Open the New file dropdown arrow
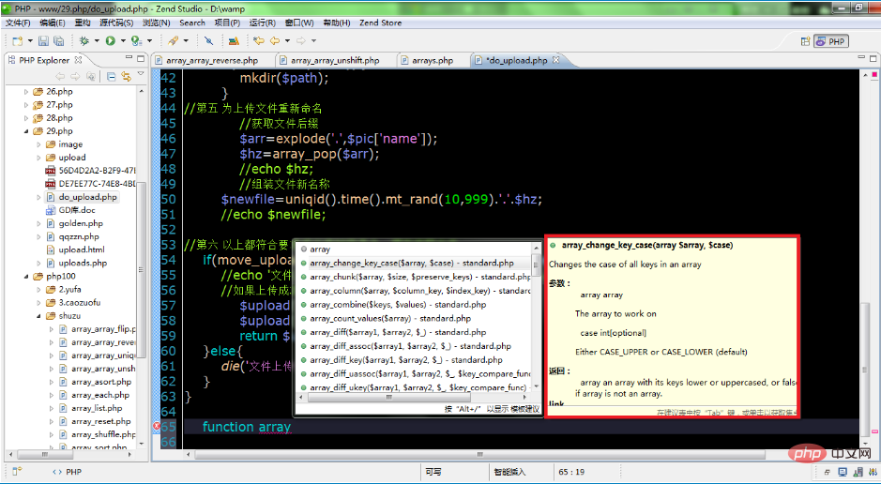Image resolution: width=881 pixels, height=484 pixels. [x=30, y=41]
